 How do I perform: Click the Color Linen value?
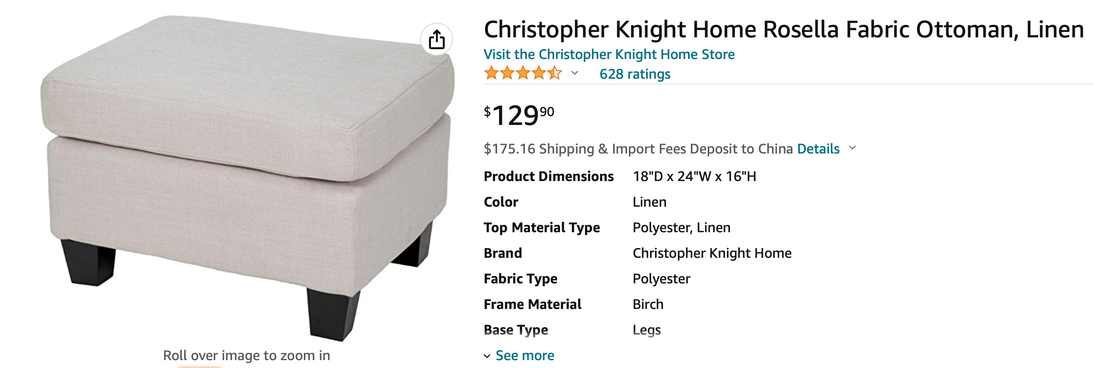pos(650,202)
